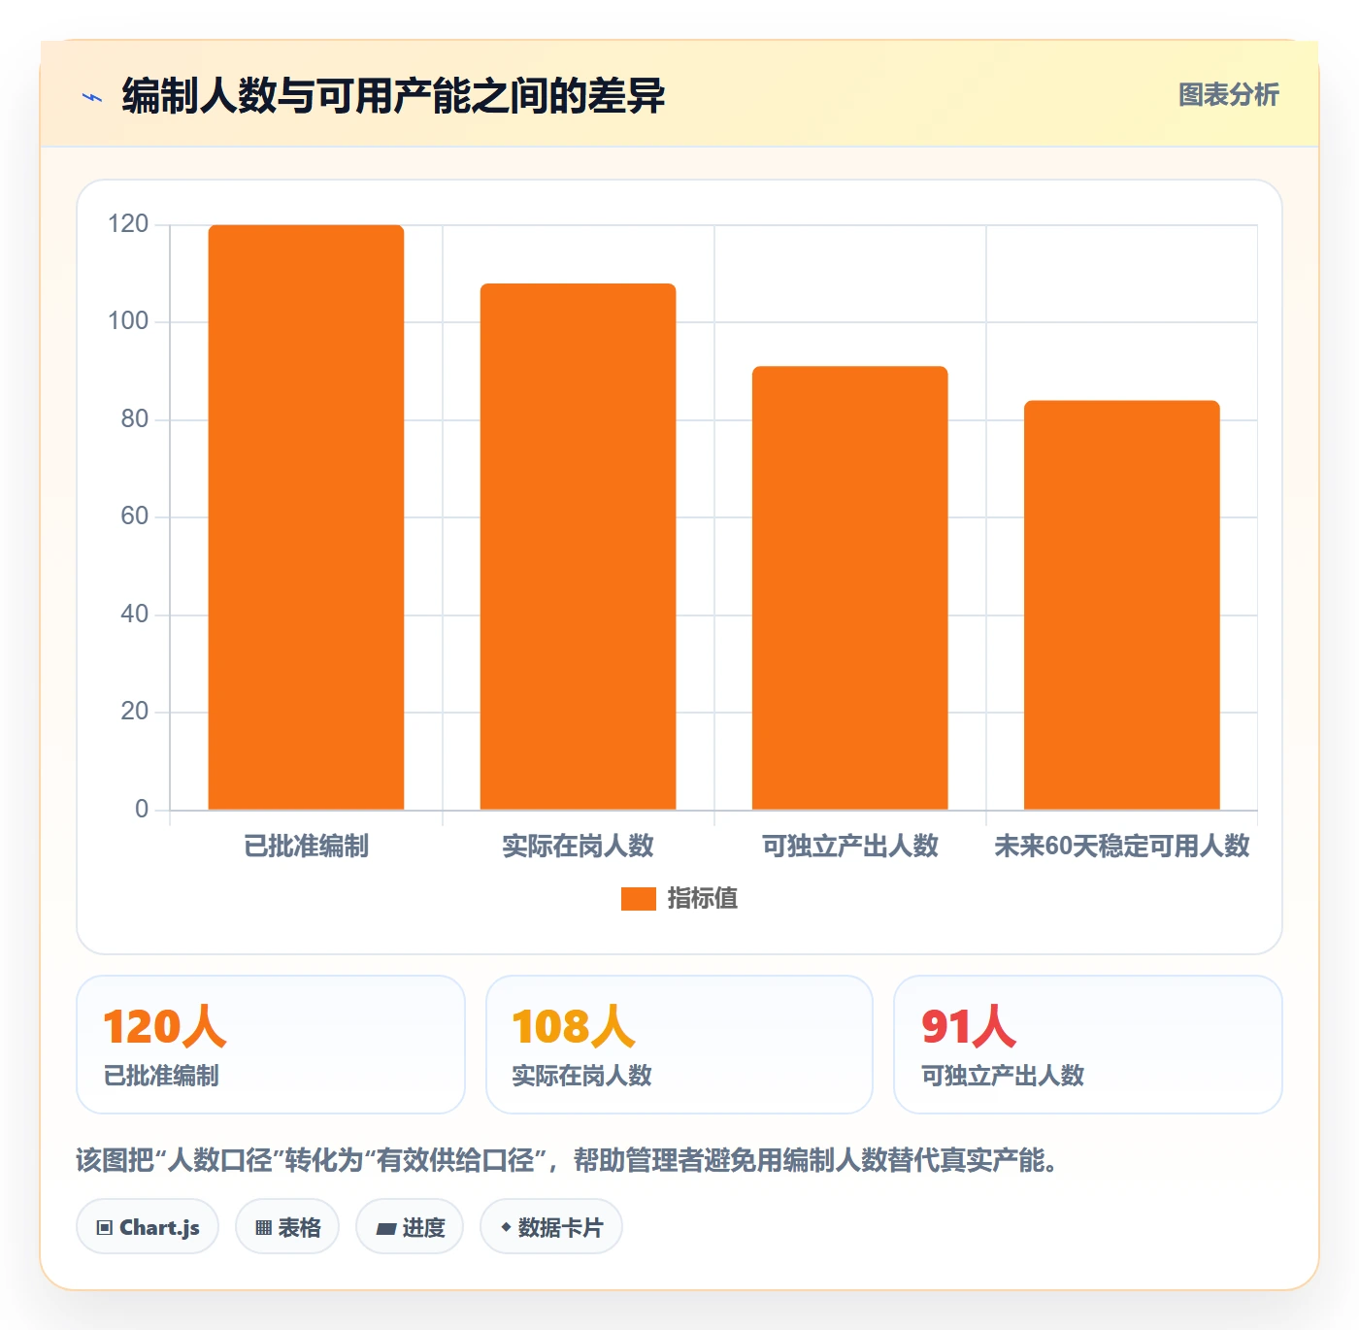Click the Chart.js tag square icon
Image resolution: width=1359 pixels, height=1330 pixels.
pos(105,1228)
